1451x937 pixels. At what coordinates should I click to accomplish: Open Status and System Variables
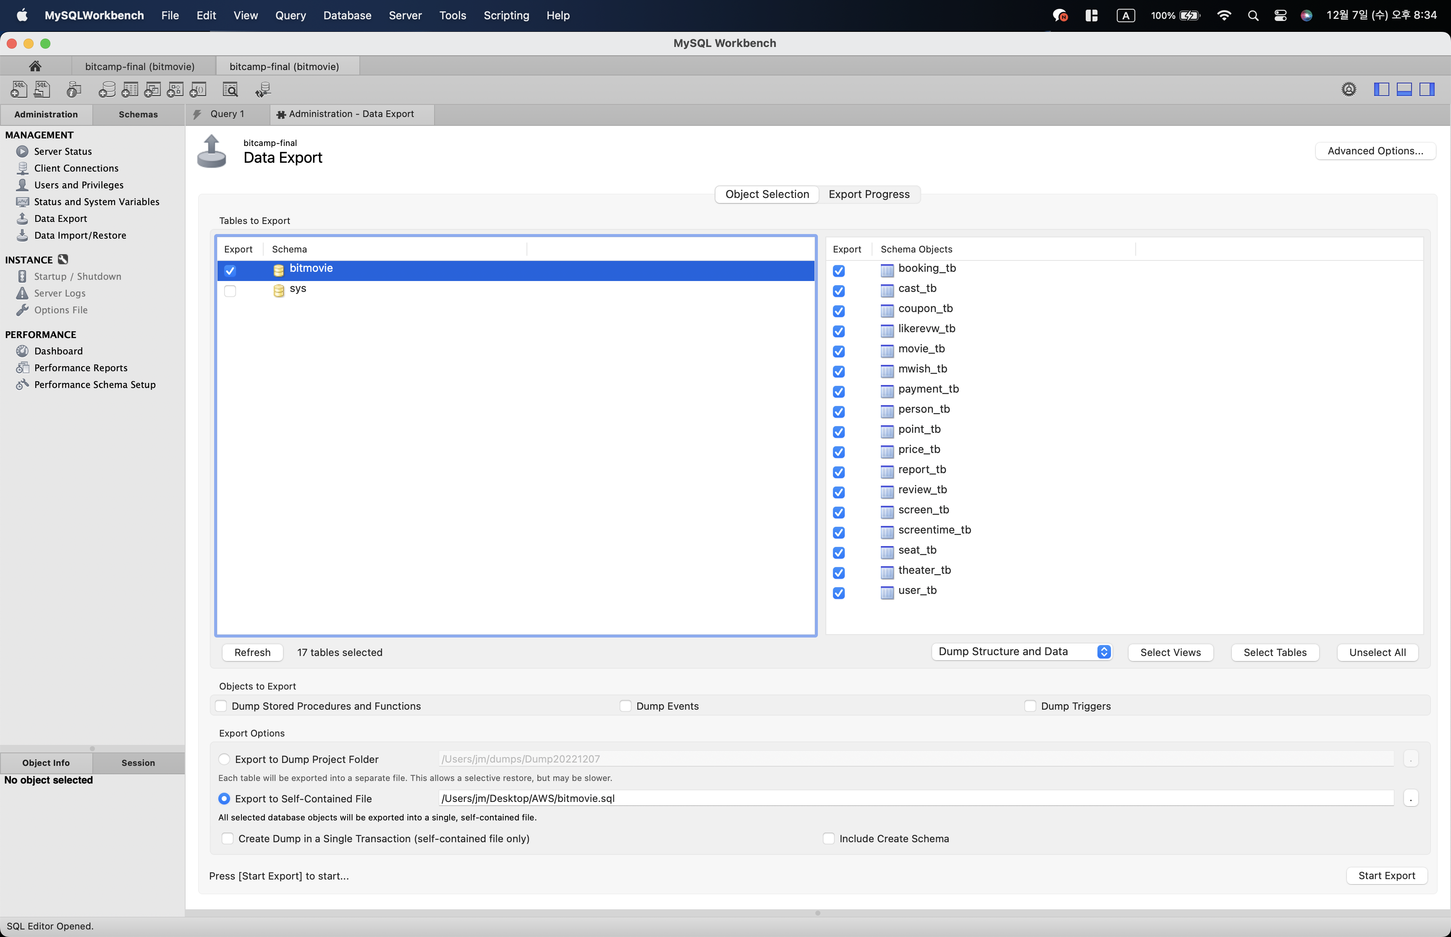(x=96, y=202)
